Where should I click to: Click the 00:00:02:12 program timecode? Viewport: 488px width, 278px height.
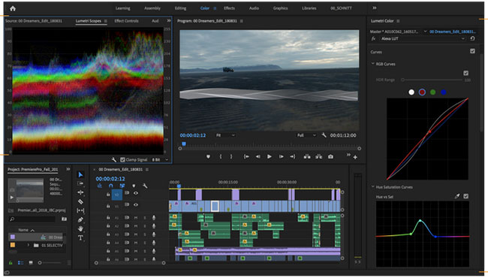pos(193,135)
